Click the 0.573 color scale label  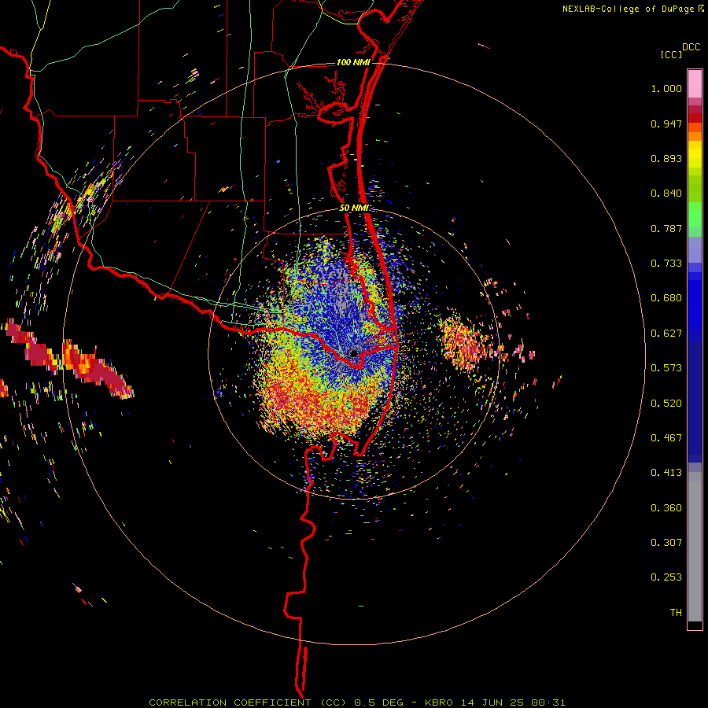[x=666, y=368]
